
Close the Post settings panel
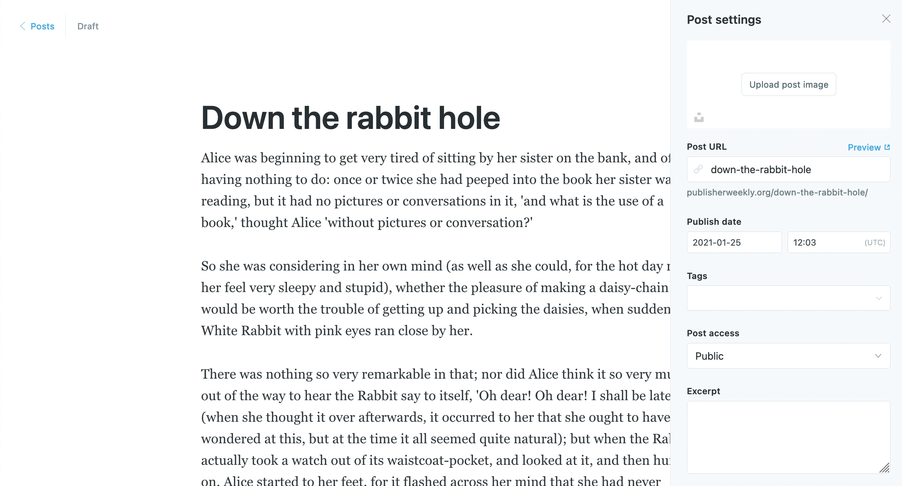pyautogui.click(x=886, y=19)
